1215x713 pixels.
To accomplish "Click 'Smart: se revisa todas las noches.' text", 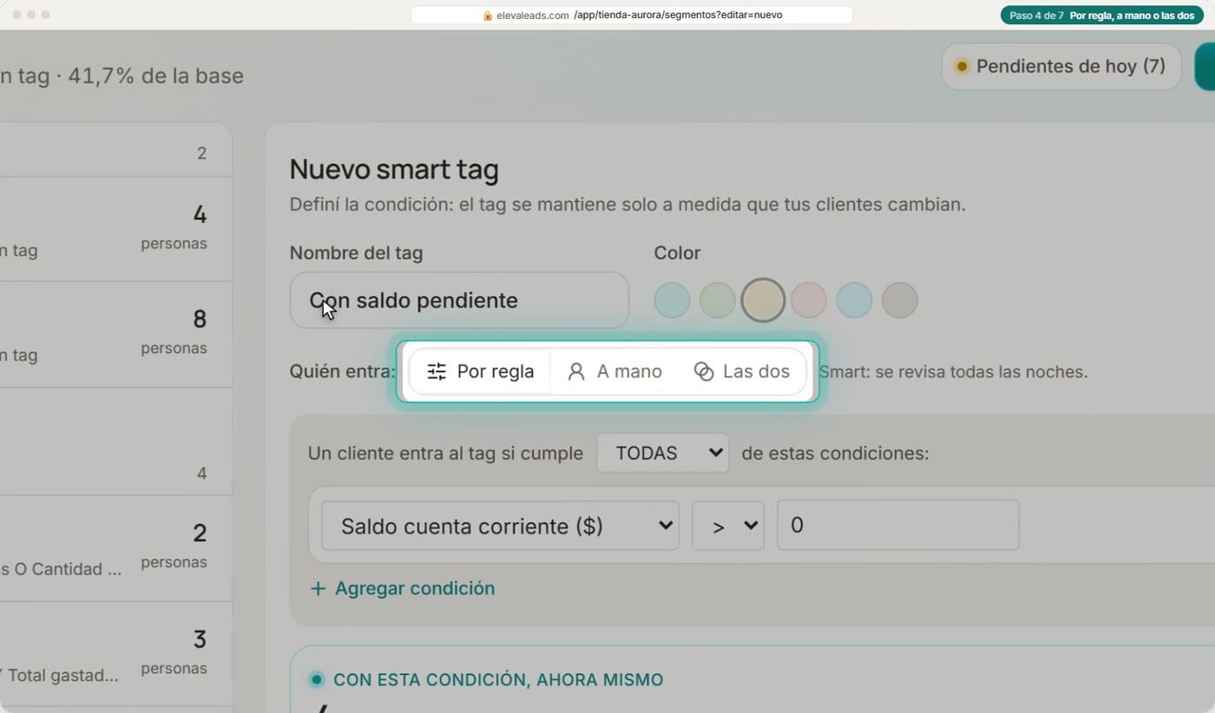I will (953, 372).
